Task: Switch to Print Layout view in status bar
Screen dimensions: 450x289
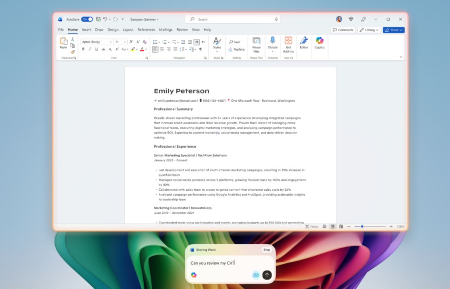Action: click(x=333, y=226)
